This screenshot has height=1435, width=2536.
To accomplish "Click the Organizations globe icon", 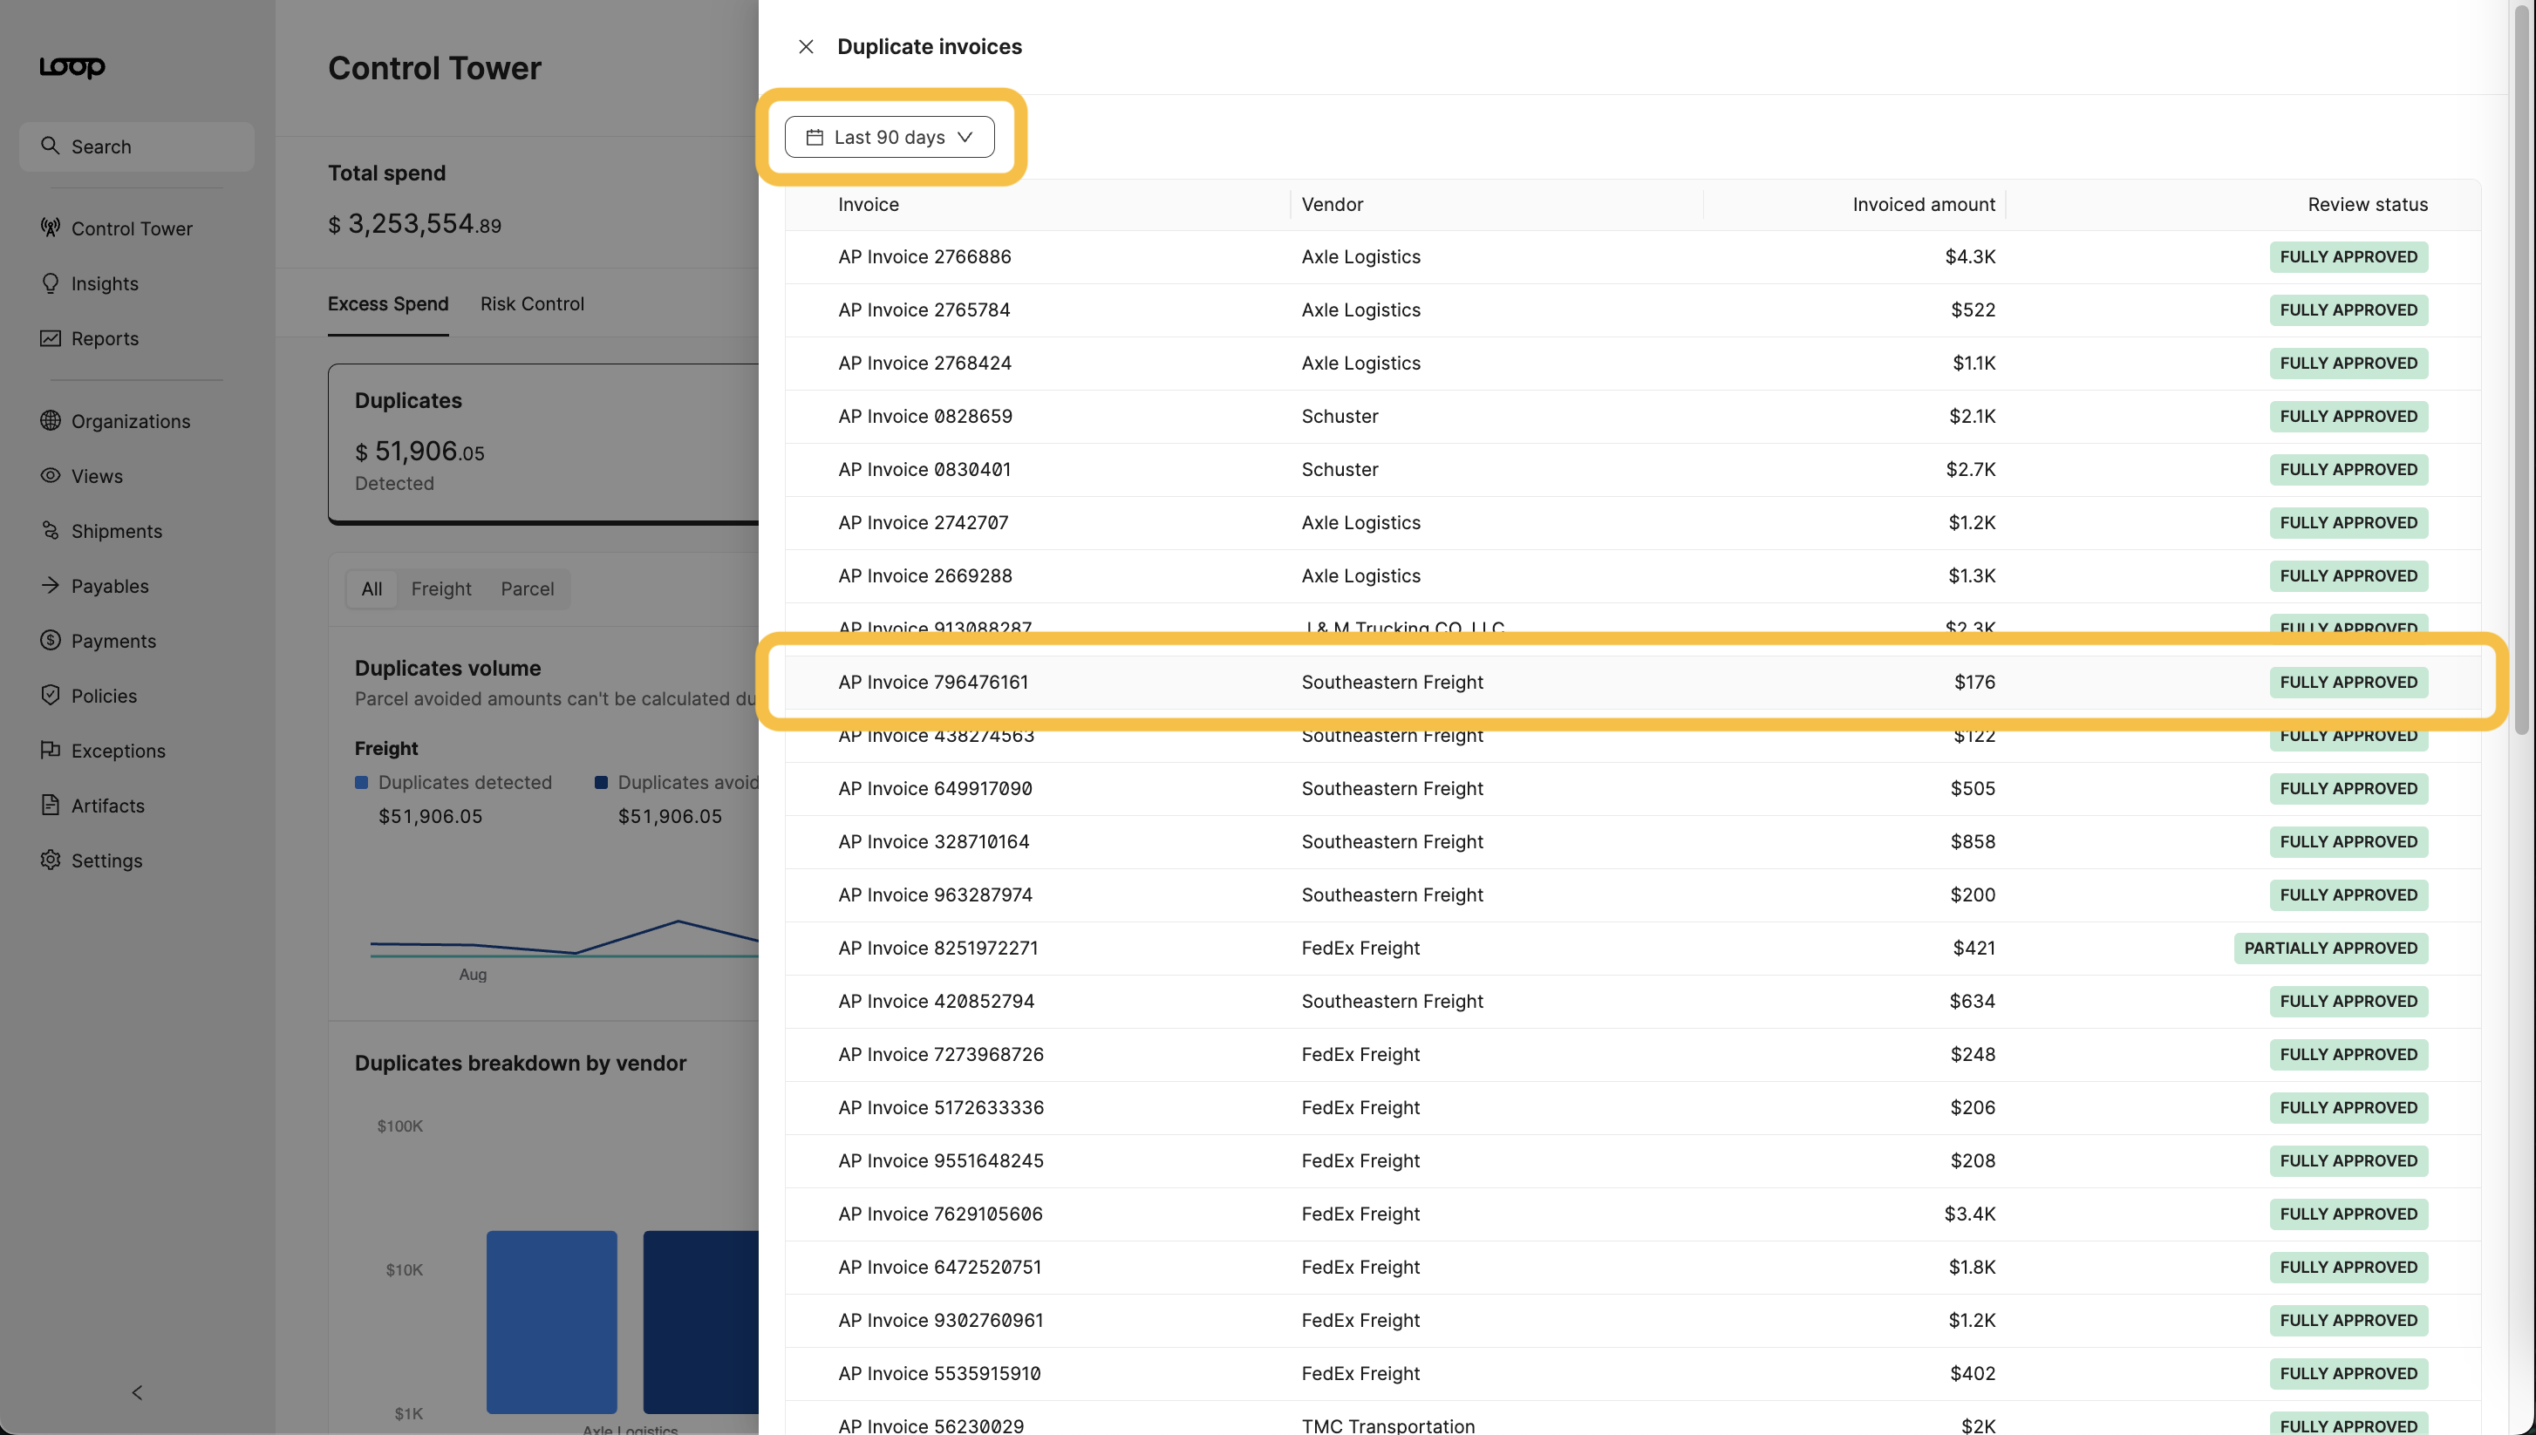I will [51, 421].
